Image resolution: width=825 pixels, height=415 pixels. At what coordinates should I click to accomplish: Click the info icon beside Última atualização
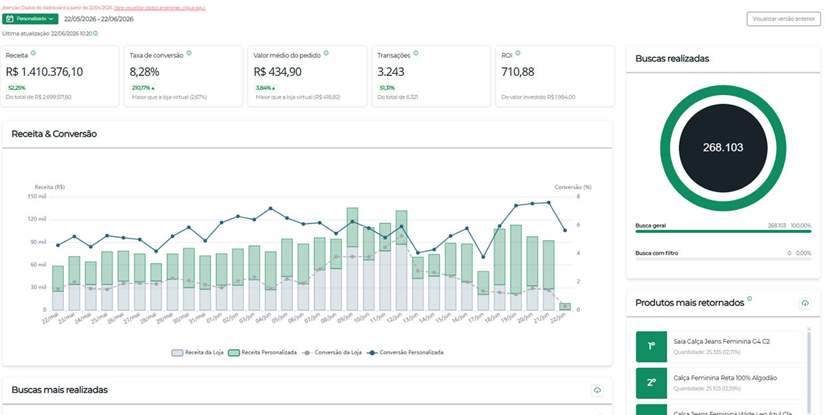(x=95, y=33)
